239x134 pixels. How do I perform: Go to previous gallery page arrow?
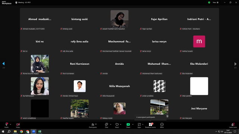[3, 64]
